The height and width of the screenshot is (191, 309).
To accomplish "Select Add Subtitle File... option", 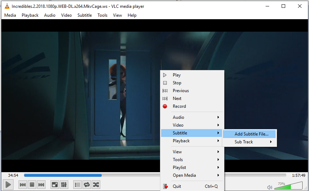I will pos(249,134).
